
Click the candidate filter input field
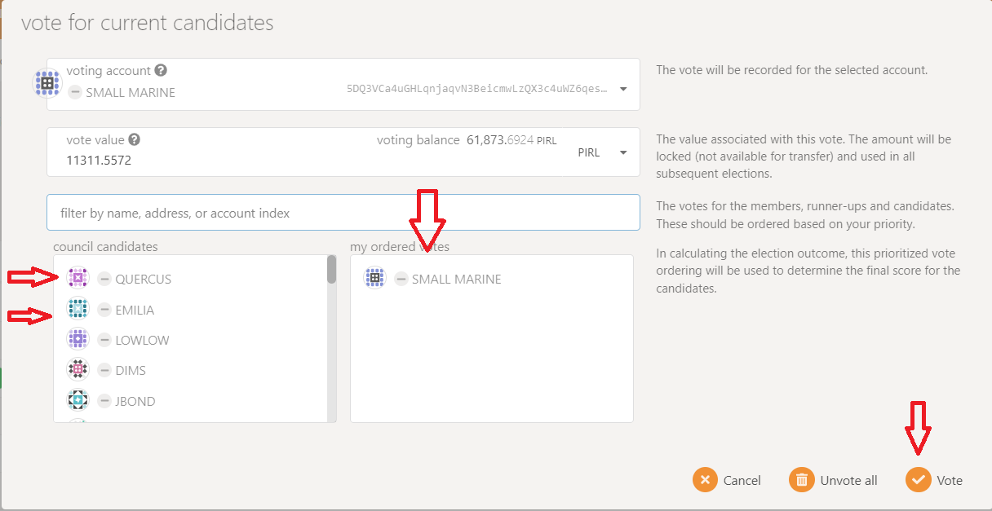pos(343,213)
